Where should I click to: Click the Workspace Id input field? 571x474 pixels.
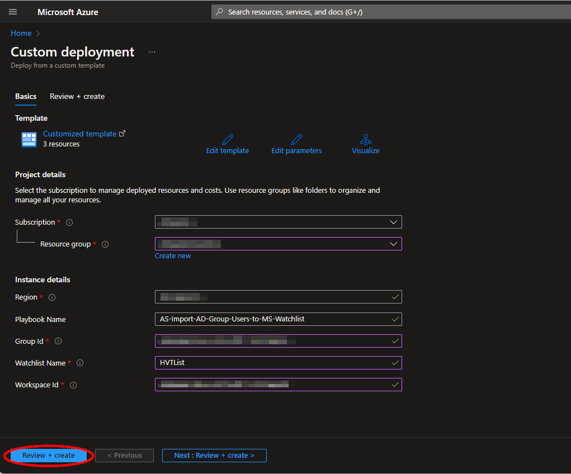[x=278, y=385]
